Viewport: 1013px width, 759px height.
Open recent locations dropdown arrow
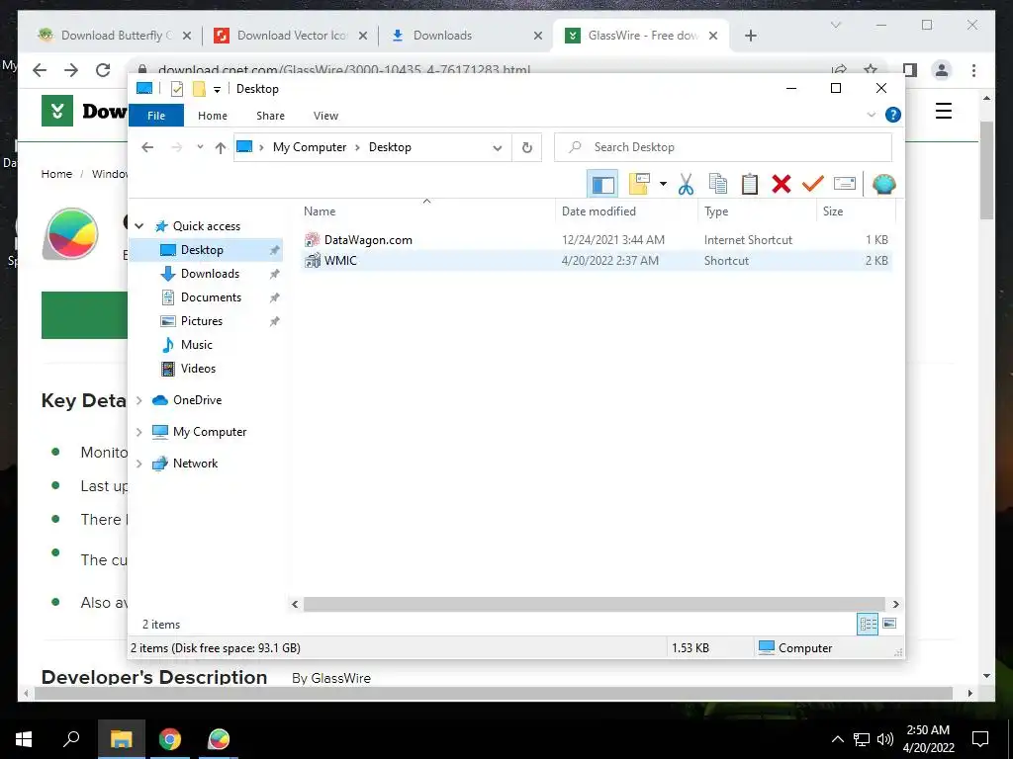click(x=200, y=147)
